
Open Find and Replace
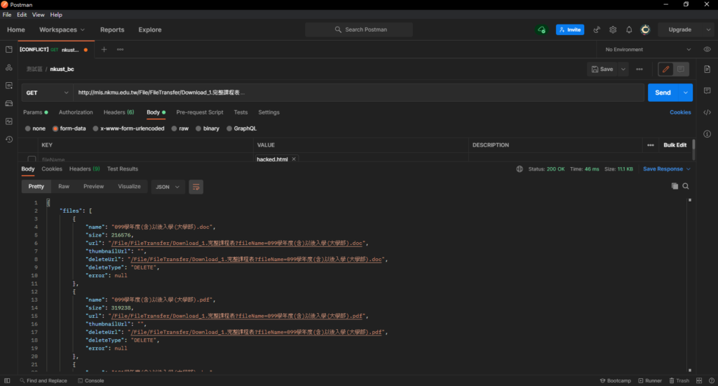click(x=43, y=381)
